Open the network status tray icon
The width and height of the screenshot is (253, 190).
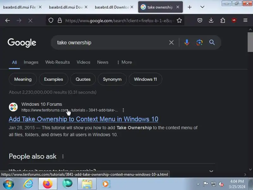coord(213,184)
